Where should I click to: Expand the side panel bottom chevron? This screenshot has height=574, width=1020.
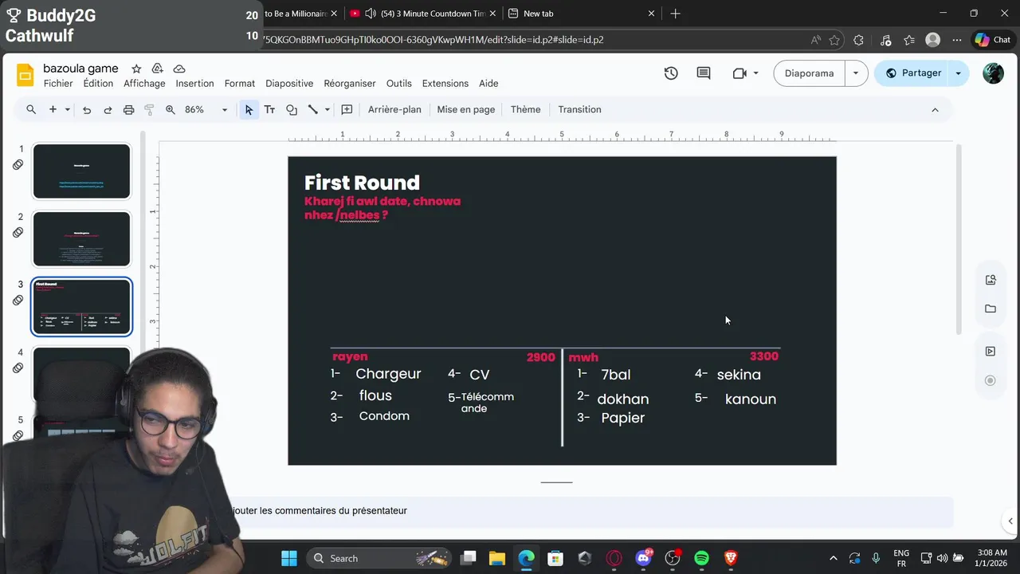(1010, 521)
